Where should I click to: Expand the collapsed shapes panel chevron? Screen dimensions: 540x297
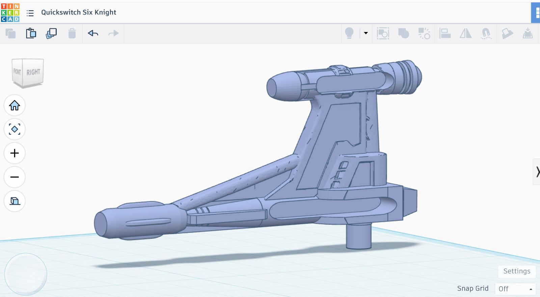537,172
